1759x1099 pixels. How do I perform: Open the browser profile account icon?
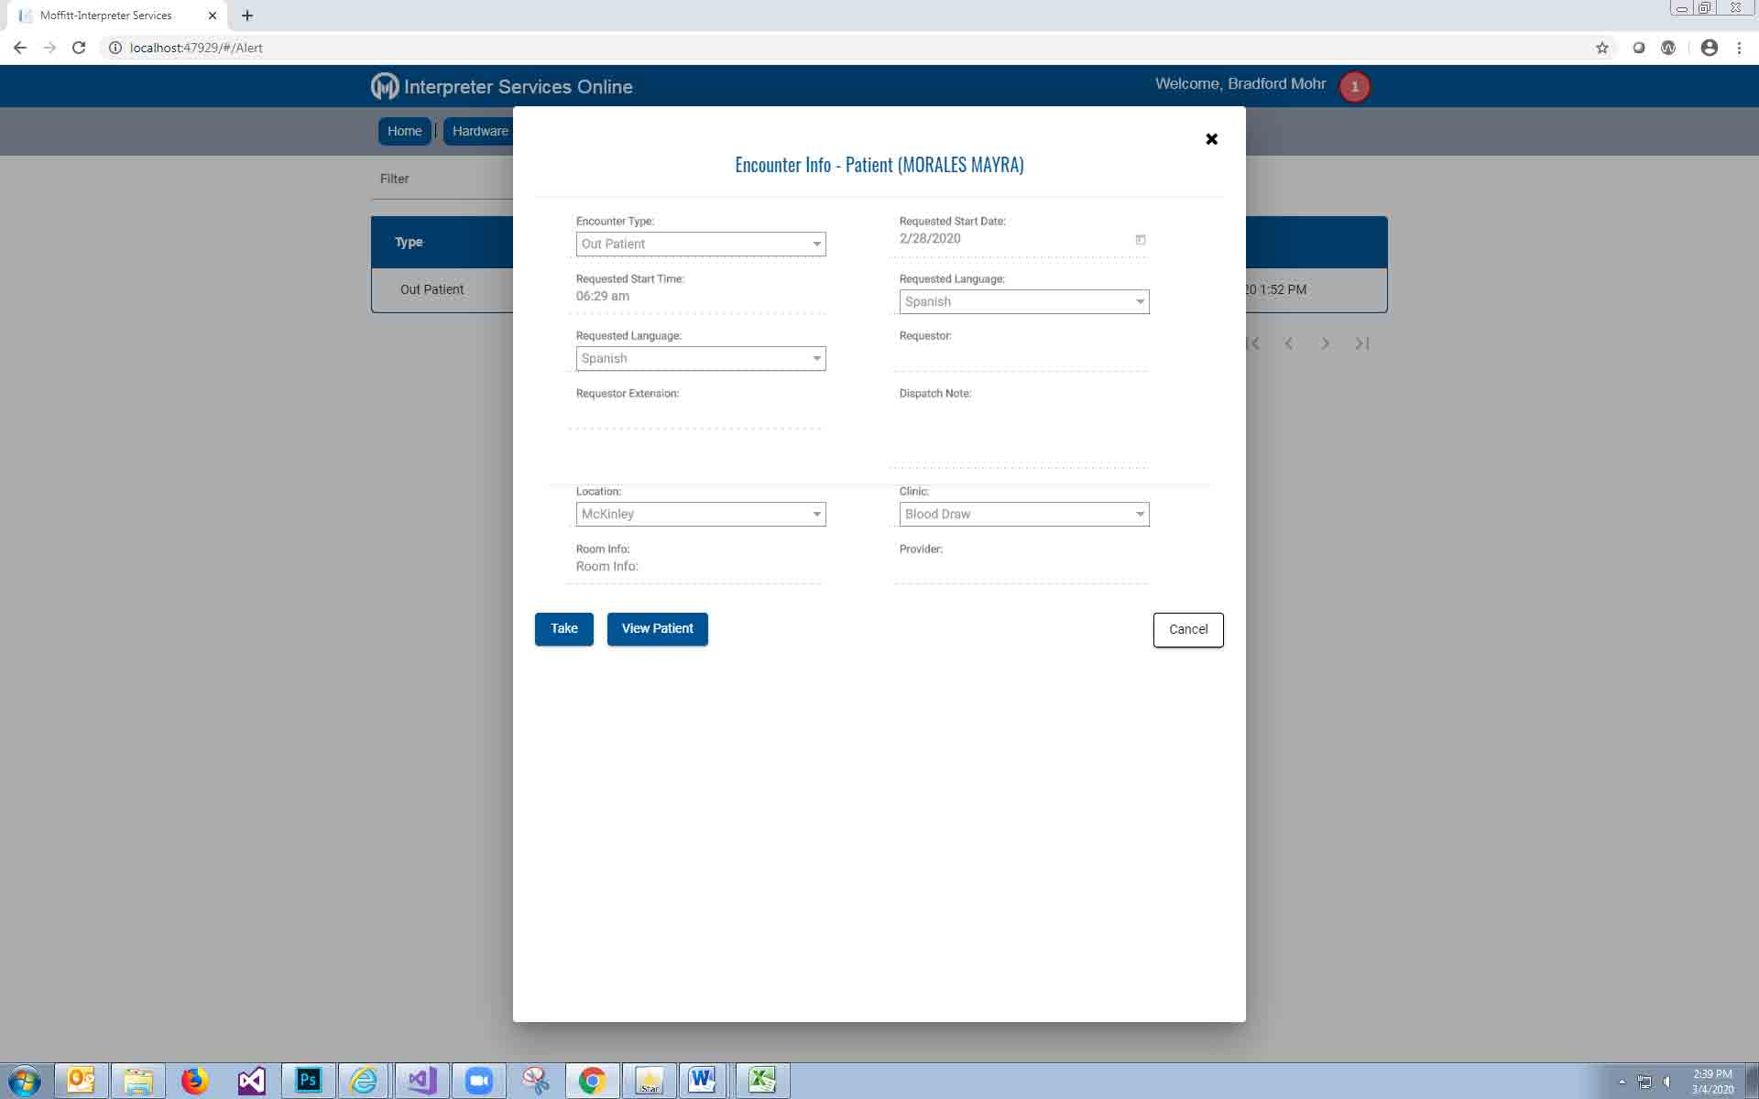1709,48
